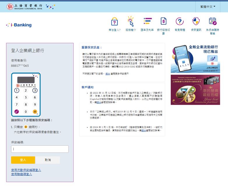This screenshot has width=228, height=187.
Task: Click the i-Banking logo
Action: click(x=19, y=25)
